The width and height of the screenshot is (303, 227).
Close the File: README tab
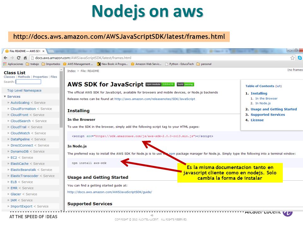(x=44, y=51)
